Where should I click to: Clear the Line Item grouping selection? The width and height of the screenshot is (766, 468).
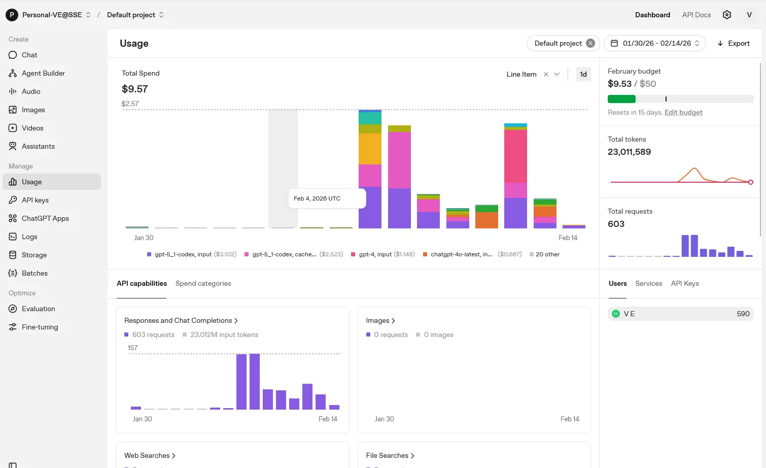(x=546, y=74)
